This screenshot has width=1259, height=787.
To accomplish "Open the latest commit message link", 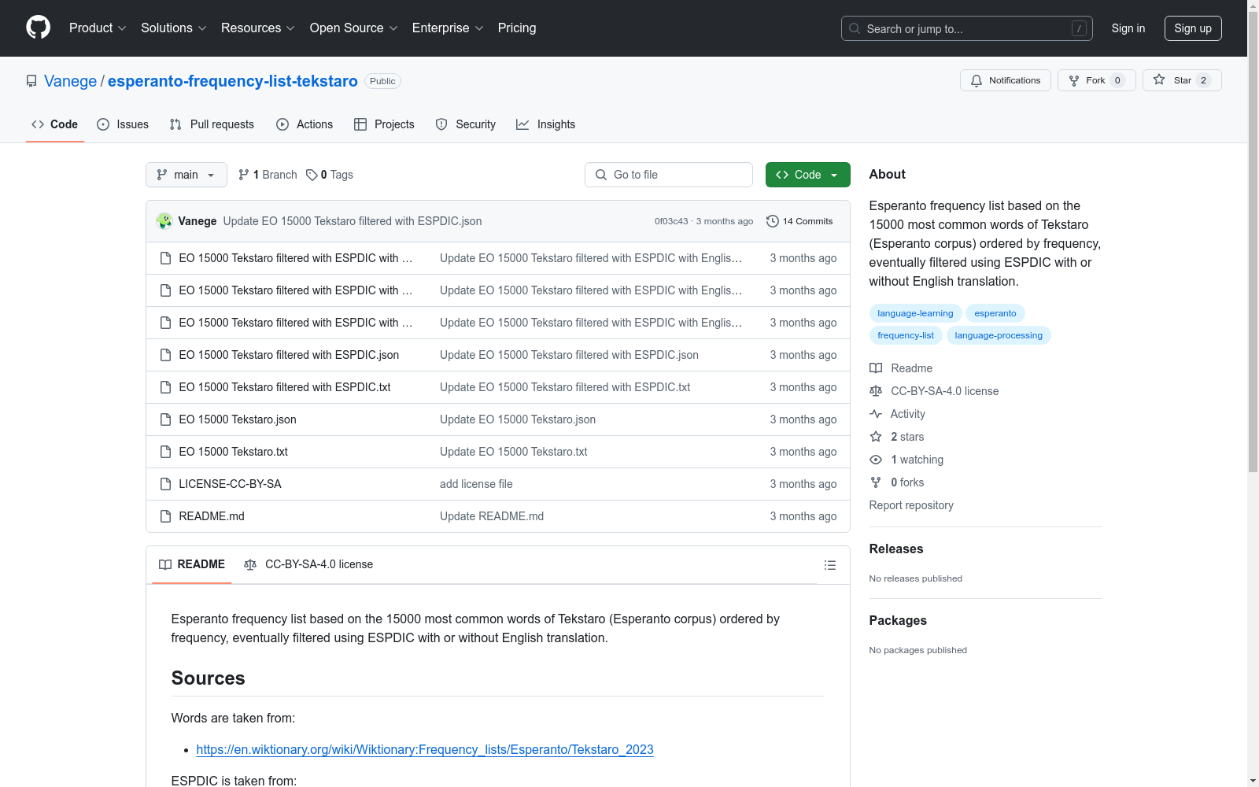I will (353, 221).
